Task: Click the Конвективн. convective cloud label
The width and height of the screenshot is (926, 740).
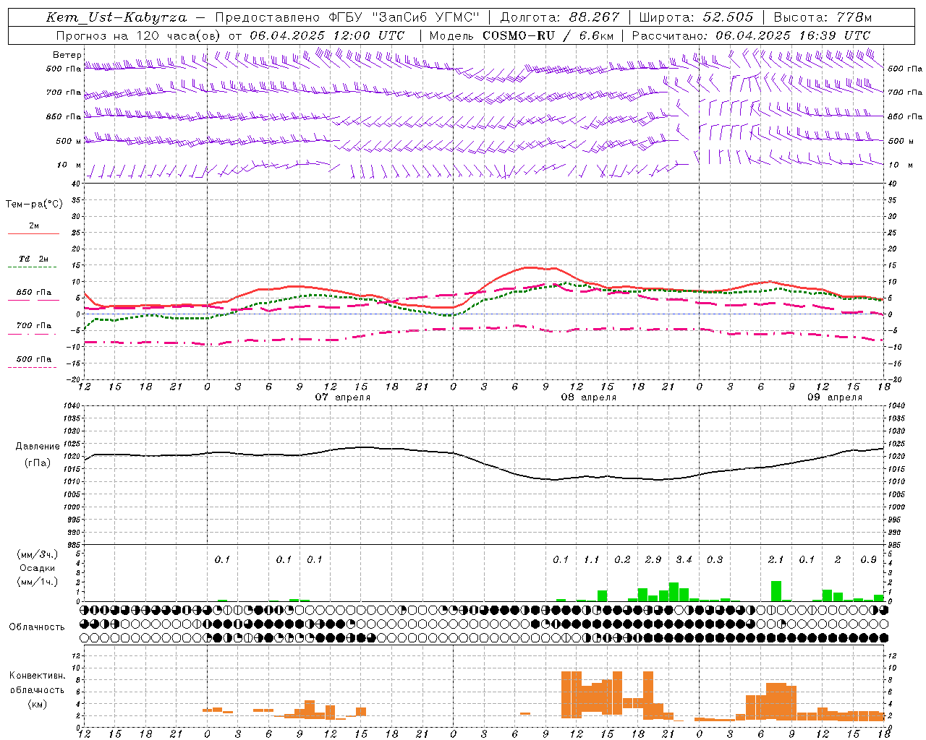Action: pyautogui.click(x=37, y=676)
